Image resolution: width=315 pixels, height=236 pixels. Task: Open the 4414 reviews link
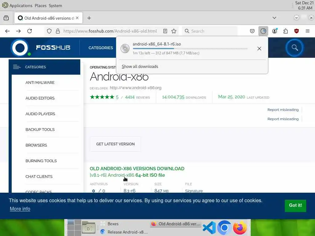[x=137, y=97]
